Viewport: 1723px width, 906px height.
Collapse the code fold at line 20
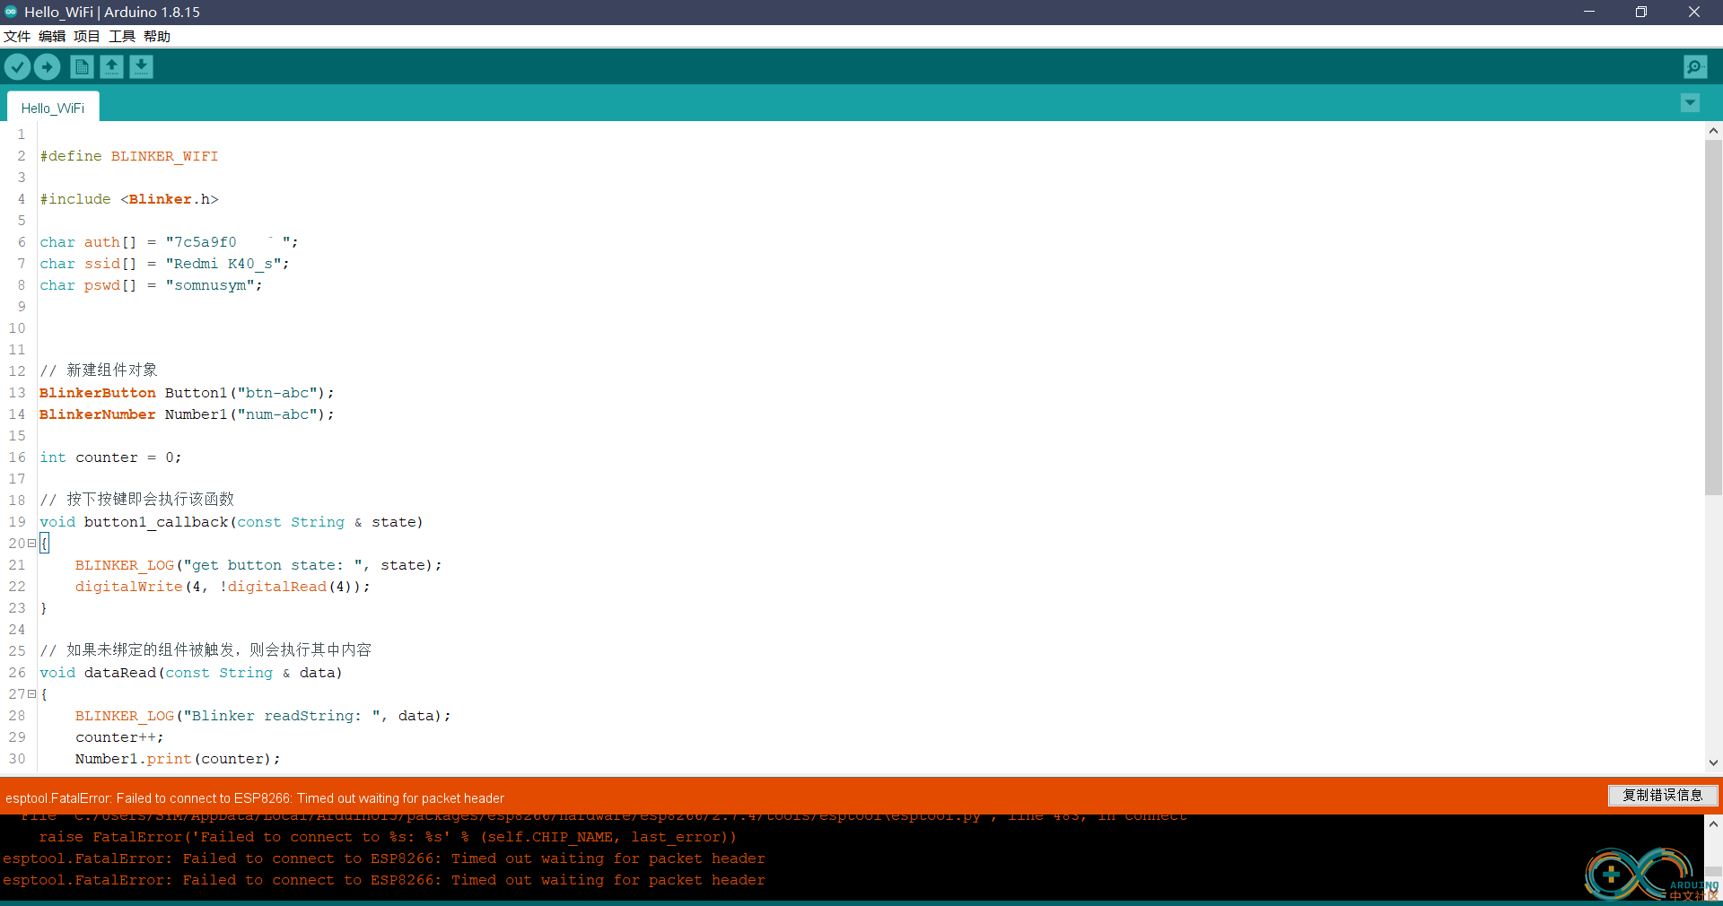coord(31,544)
